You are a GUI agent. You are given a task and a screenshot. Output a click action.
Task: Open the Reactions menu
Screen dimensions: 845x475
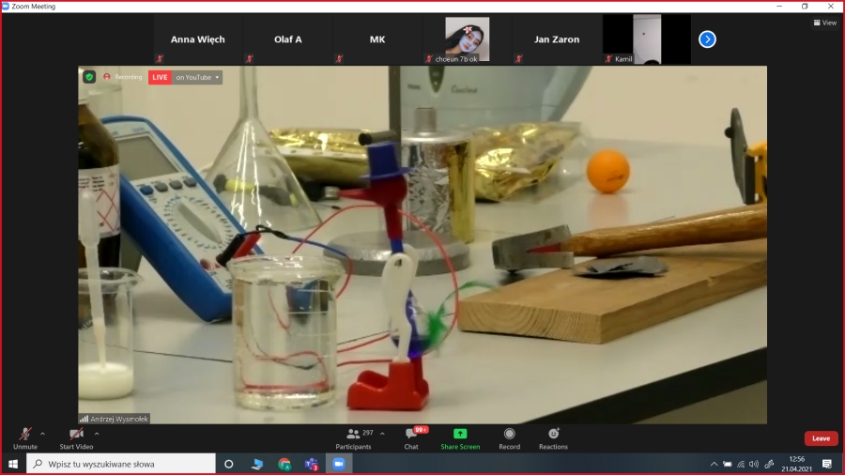pos(553,437)
